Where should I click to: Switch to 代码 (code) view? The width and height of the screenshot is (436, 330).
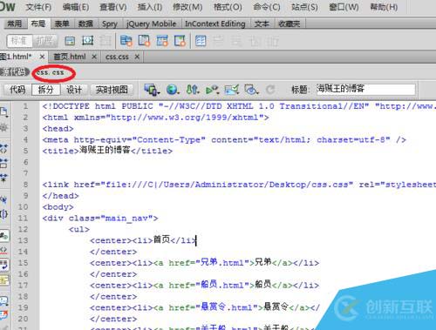(17, 90)
